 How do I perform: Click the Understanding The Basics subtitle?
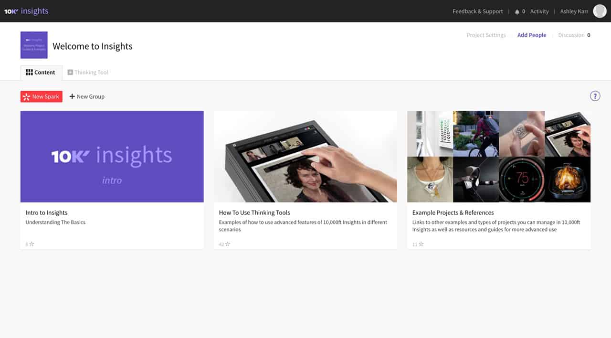click(55, 222)
